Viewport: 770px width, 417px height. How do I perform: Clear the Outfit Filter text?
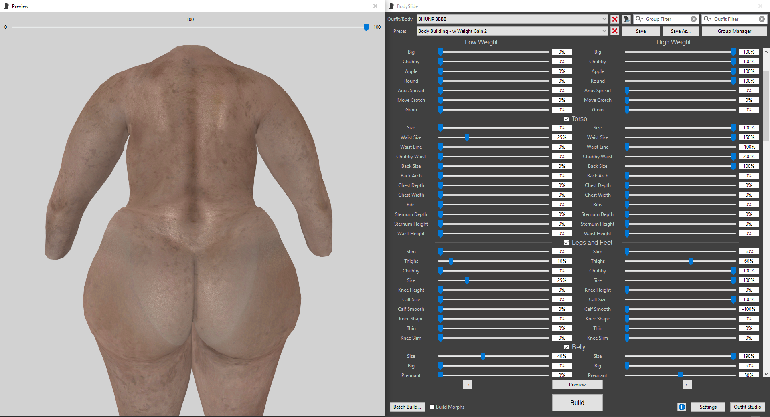tap(762, 19)
